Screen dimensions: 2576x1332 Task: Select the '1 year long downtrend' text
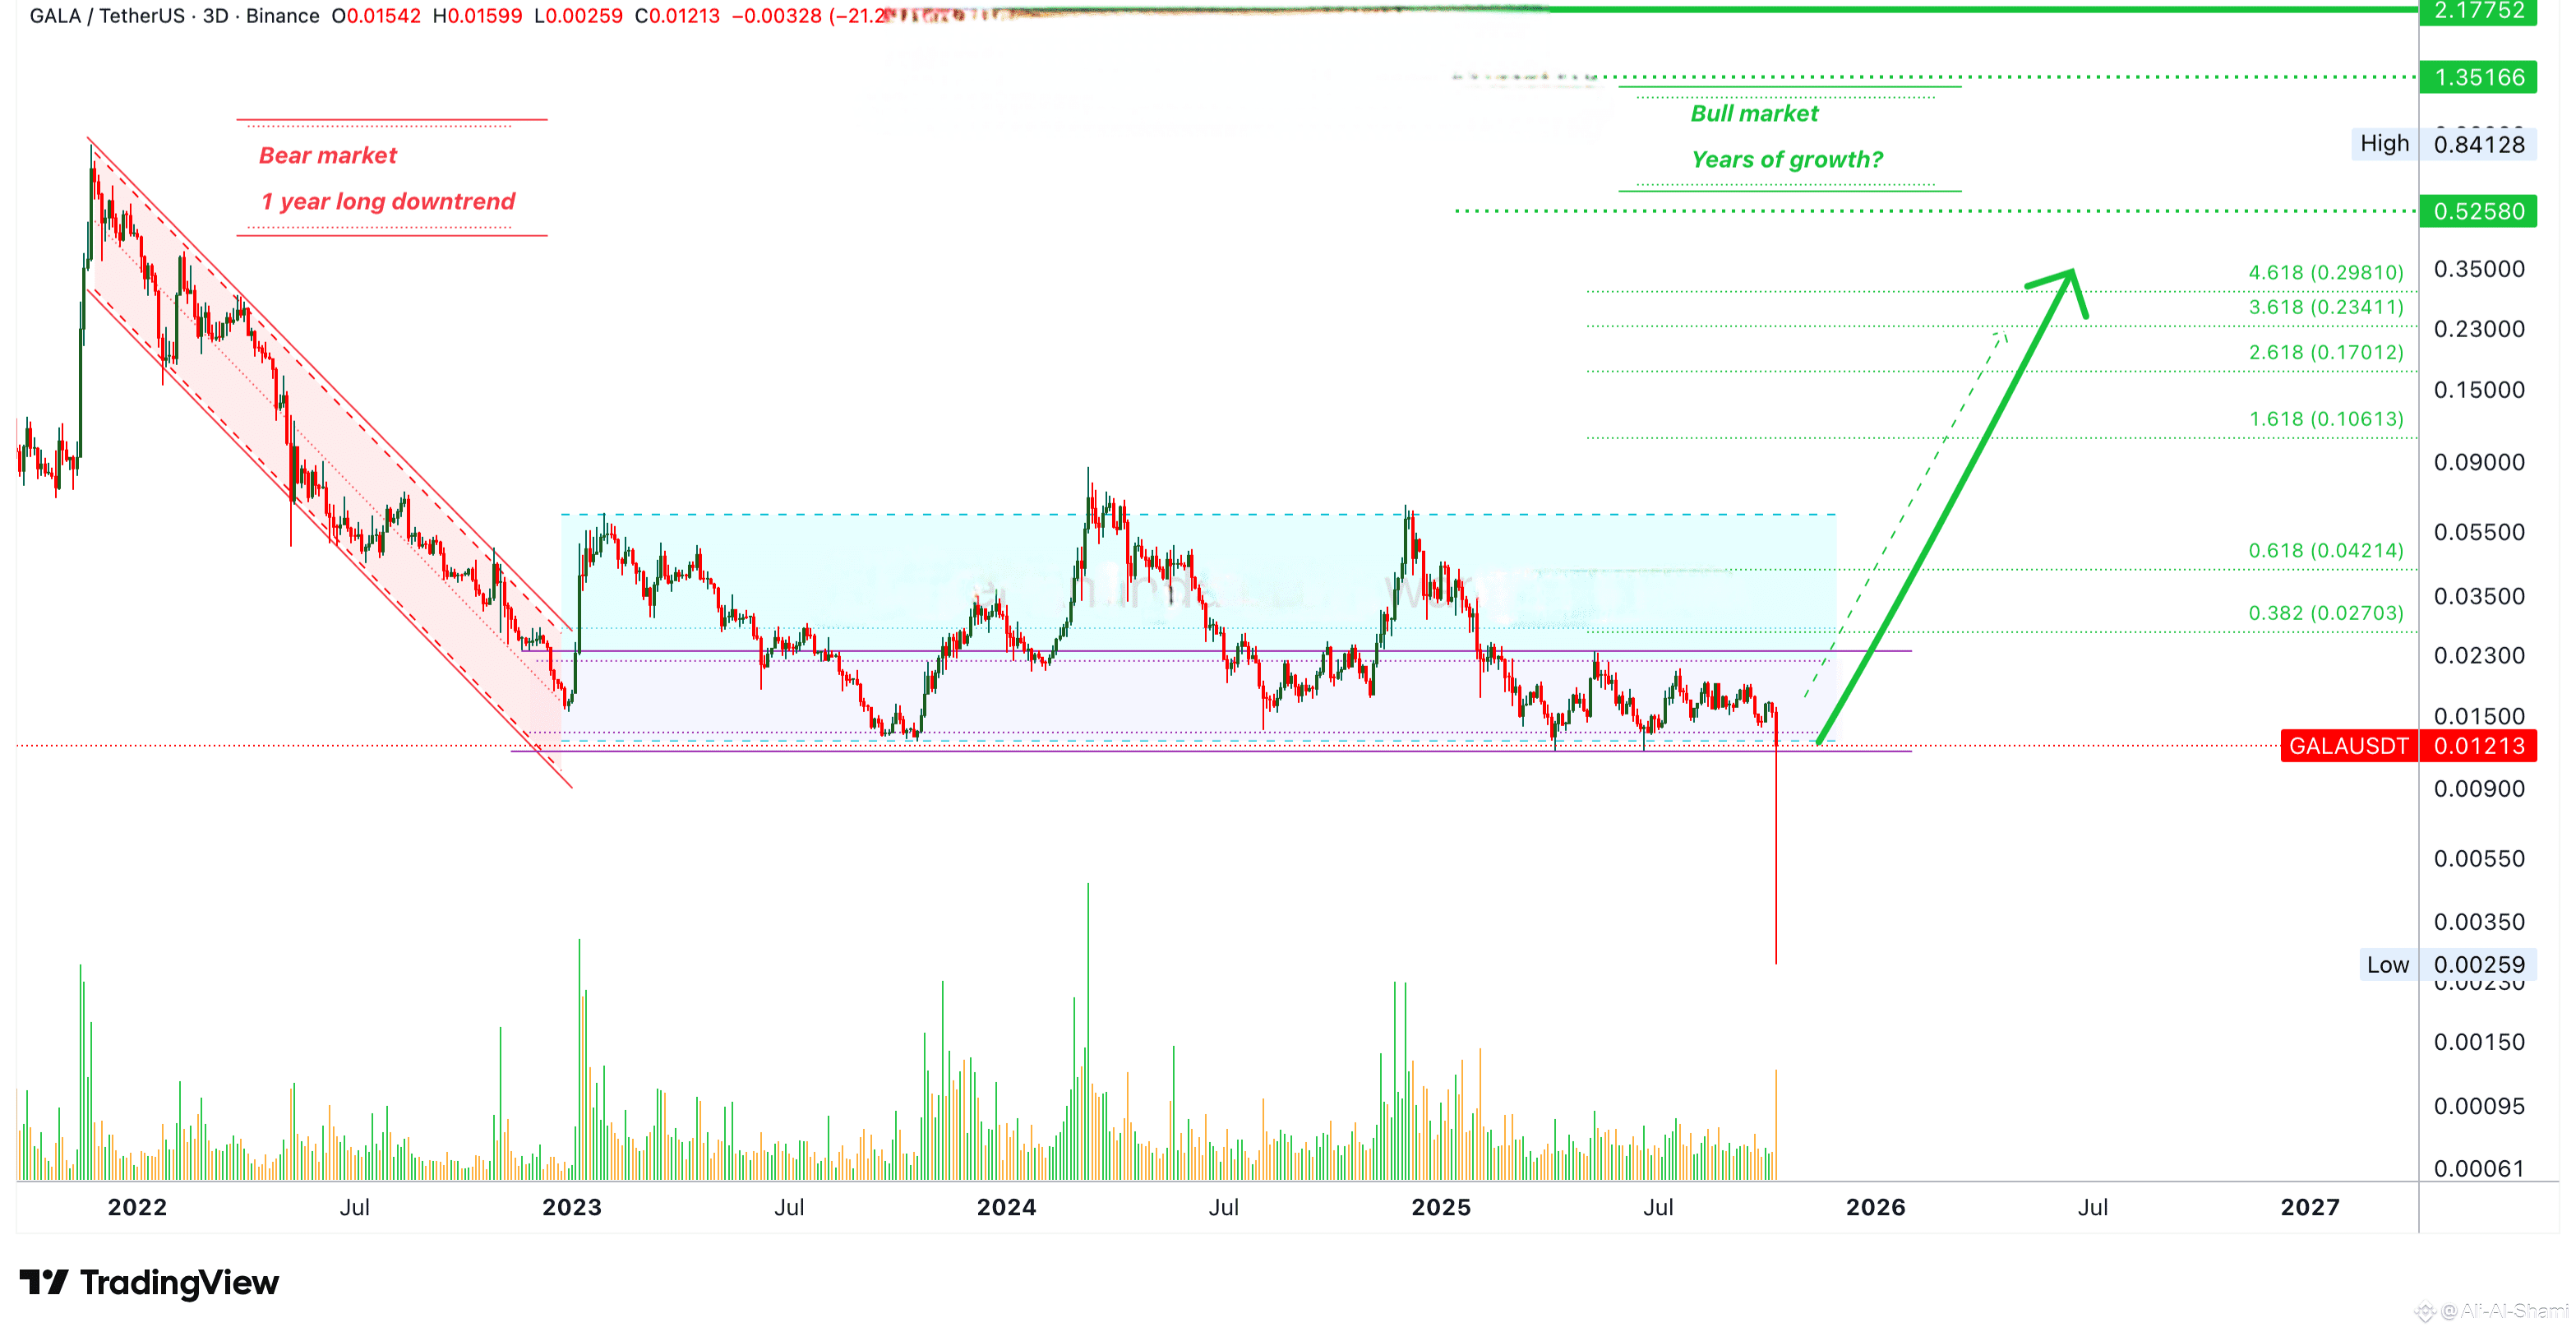(x=388, y=201)
